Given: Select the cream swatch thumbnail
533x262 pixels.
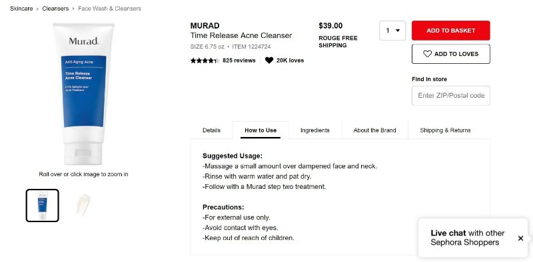Looking at the screenshot, I should 83,205.
